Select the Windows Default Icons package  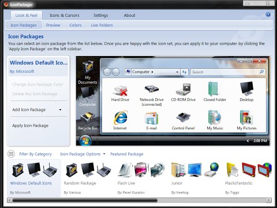(34, 178)
